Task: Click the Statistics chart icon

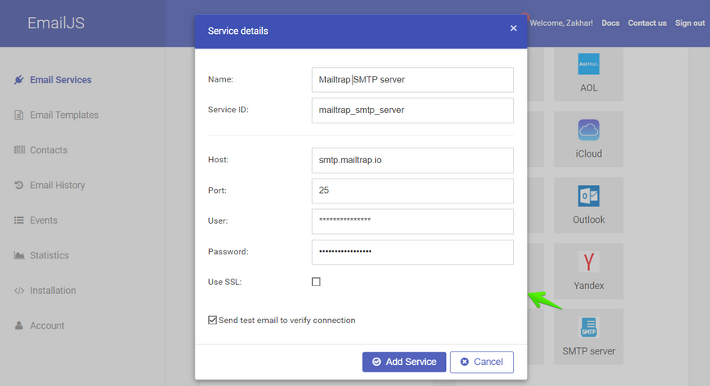Action: (19, 255)
